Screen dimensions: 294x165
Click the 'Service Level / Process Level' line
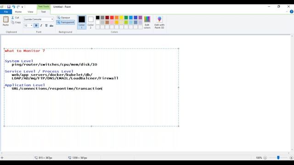(x=39, y=71)
